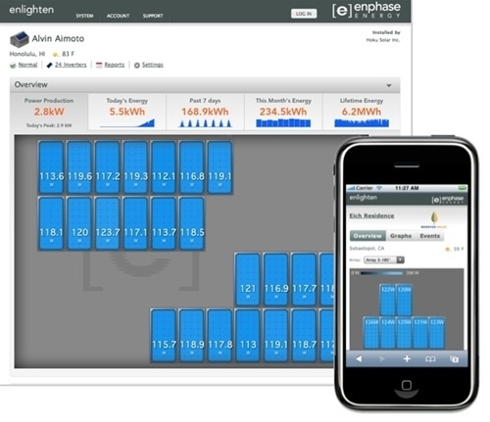This screenshot has height=422, width=490.
Task: Click the enphase energy logo
Action: (x=367, y=10)
